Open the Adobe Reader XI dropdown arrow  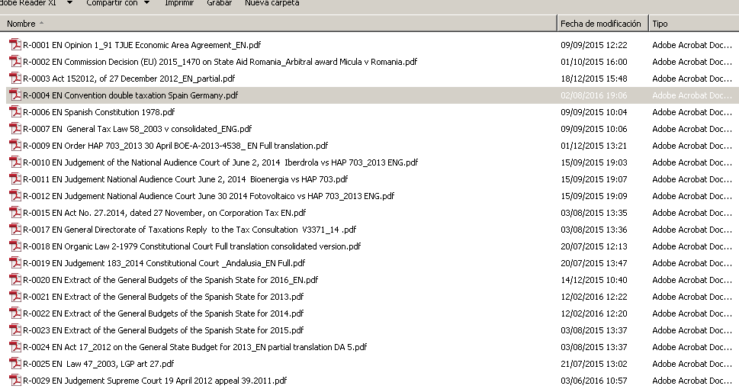coord(69,3)
